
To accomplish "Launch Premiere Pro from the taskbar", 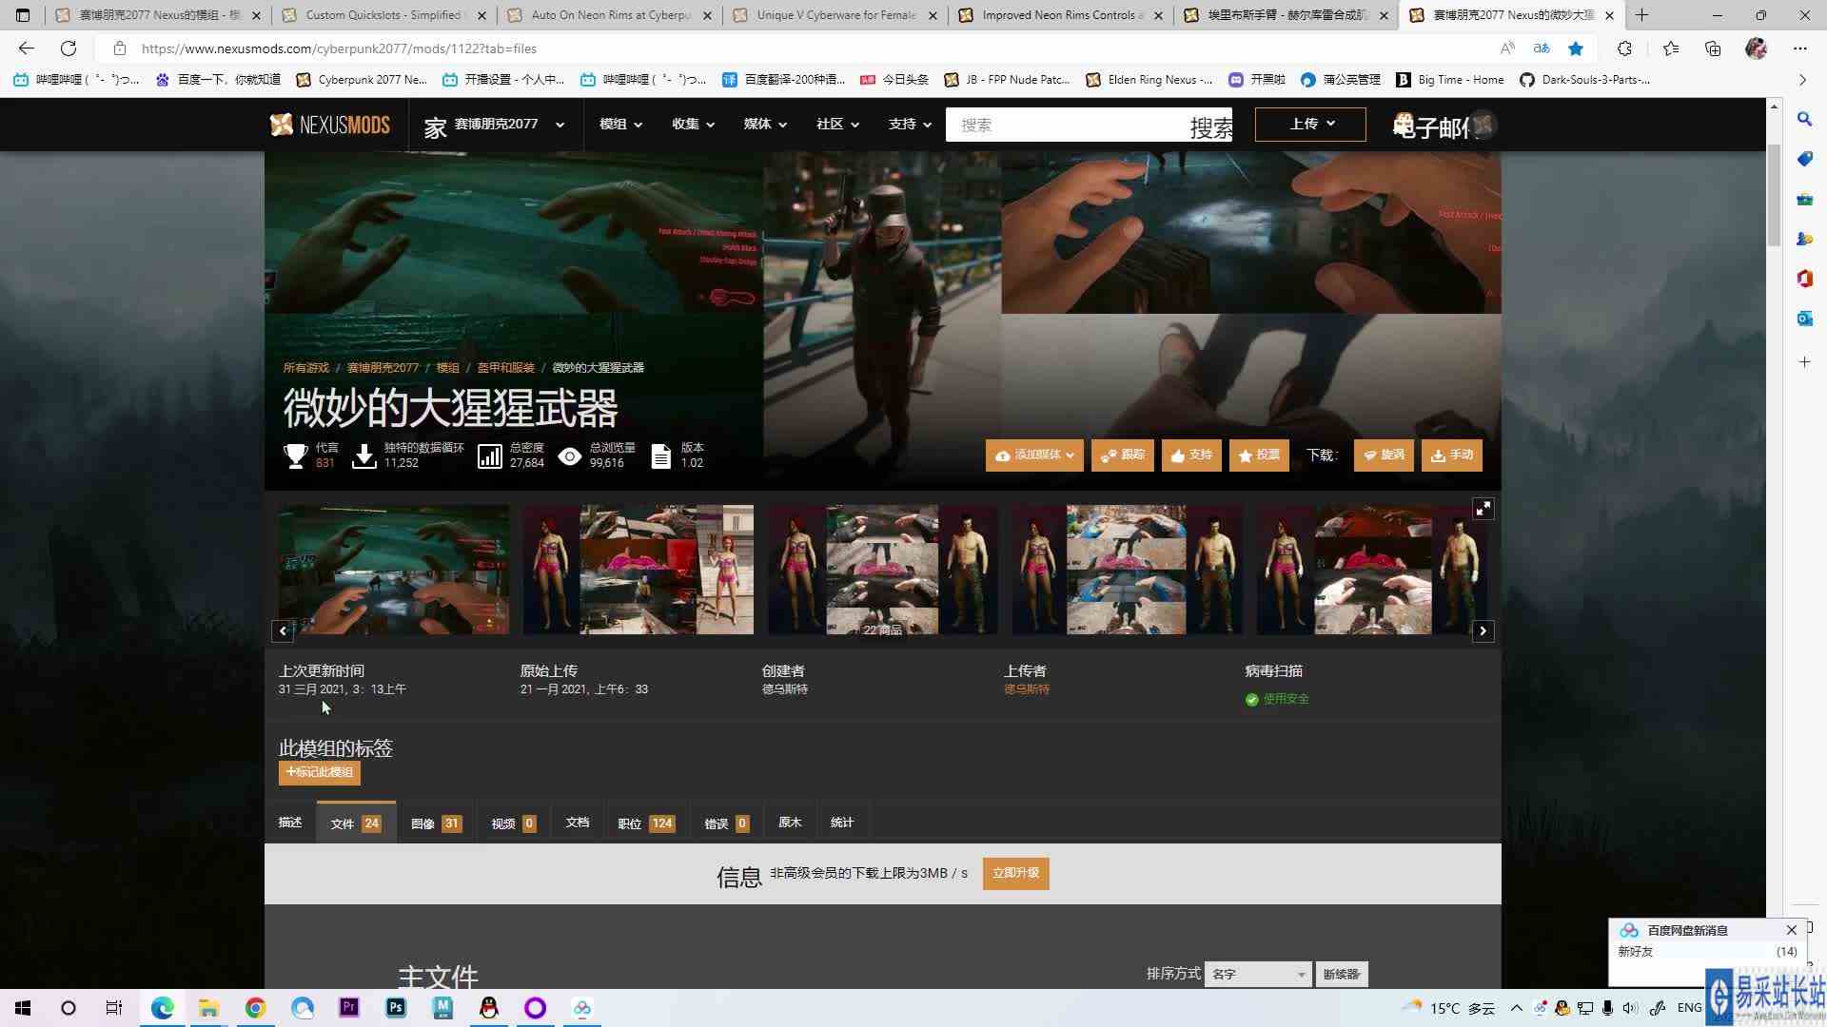I will (x=349, y=1008).
